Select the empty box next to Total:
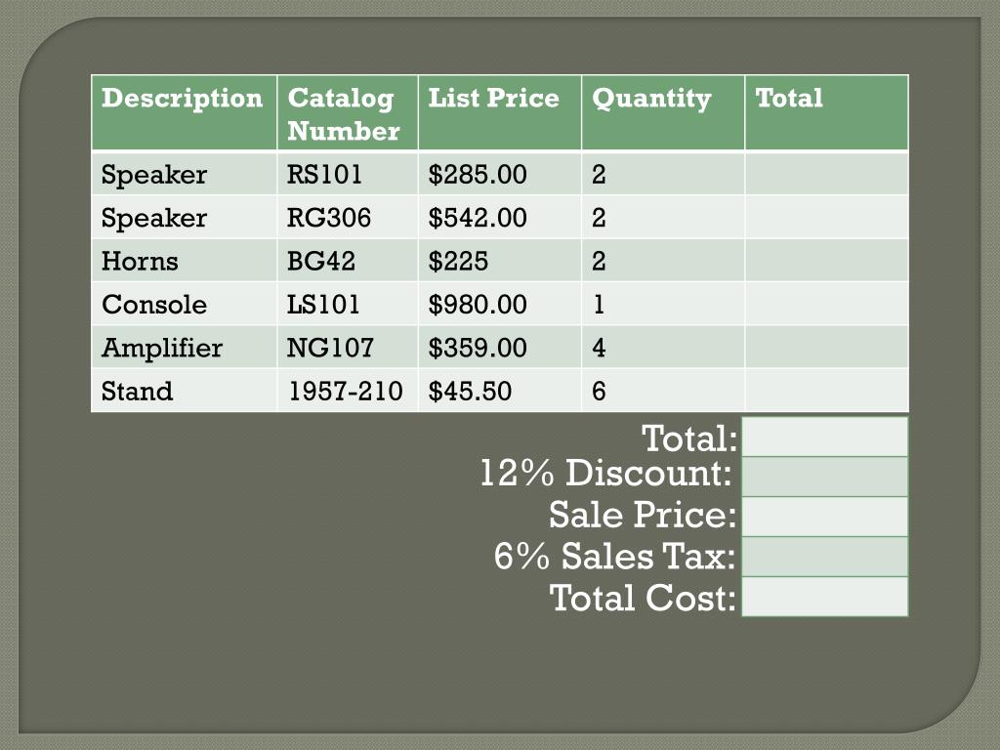1000x750 pixels. coord(825,437)
